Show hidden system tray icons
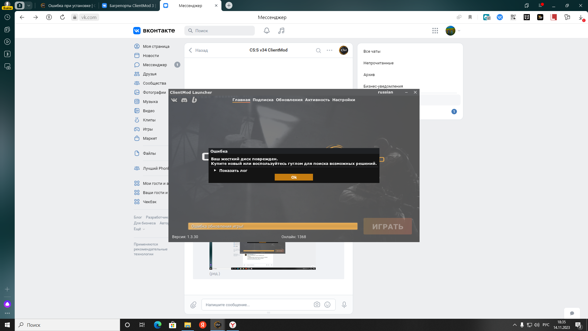Image resolution: width=588 pixels, height=331 pixels. point(514,325)
